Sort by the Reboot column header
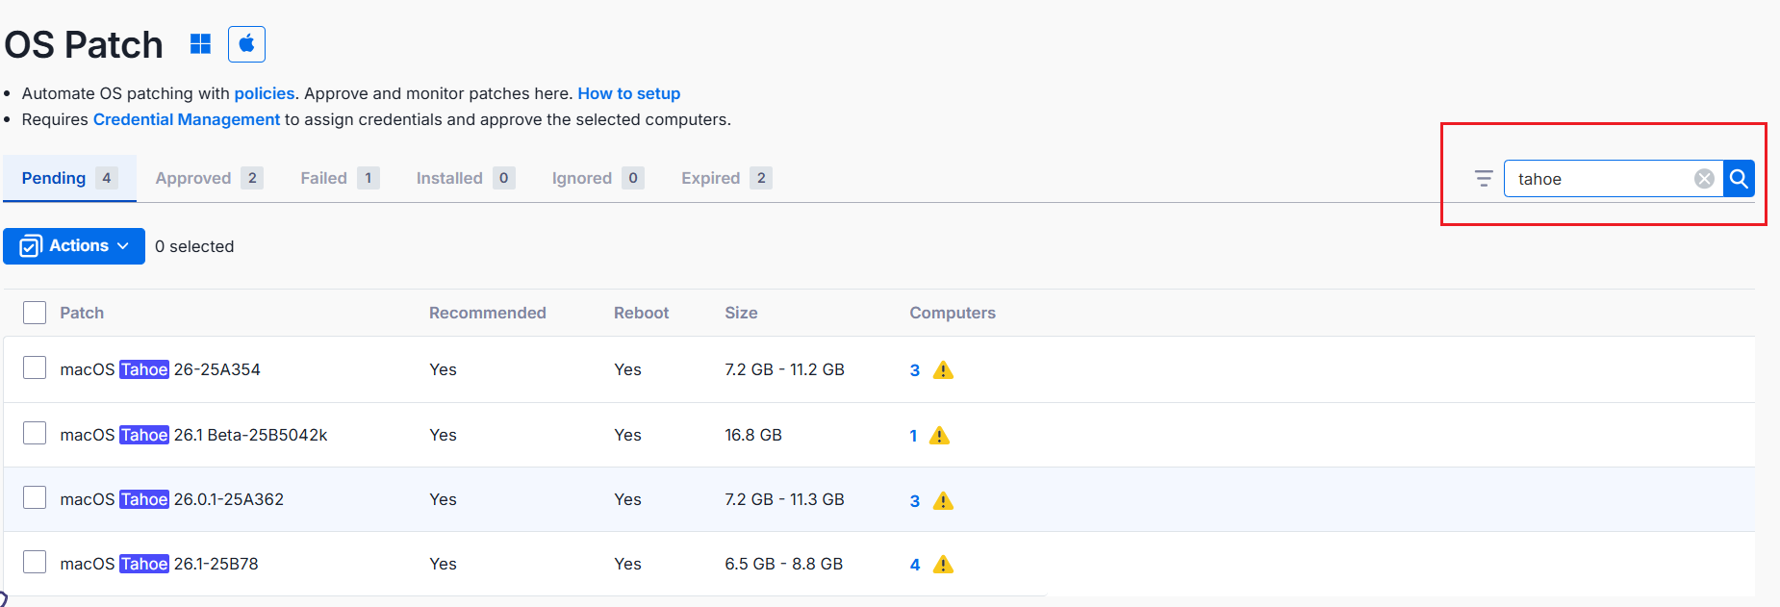 pos(642,313)
